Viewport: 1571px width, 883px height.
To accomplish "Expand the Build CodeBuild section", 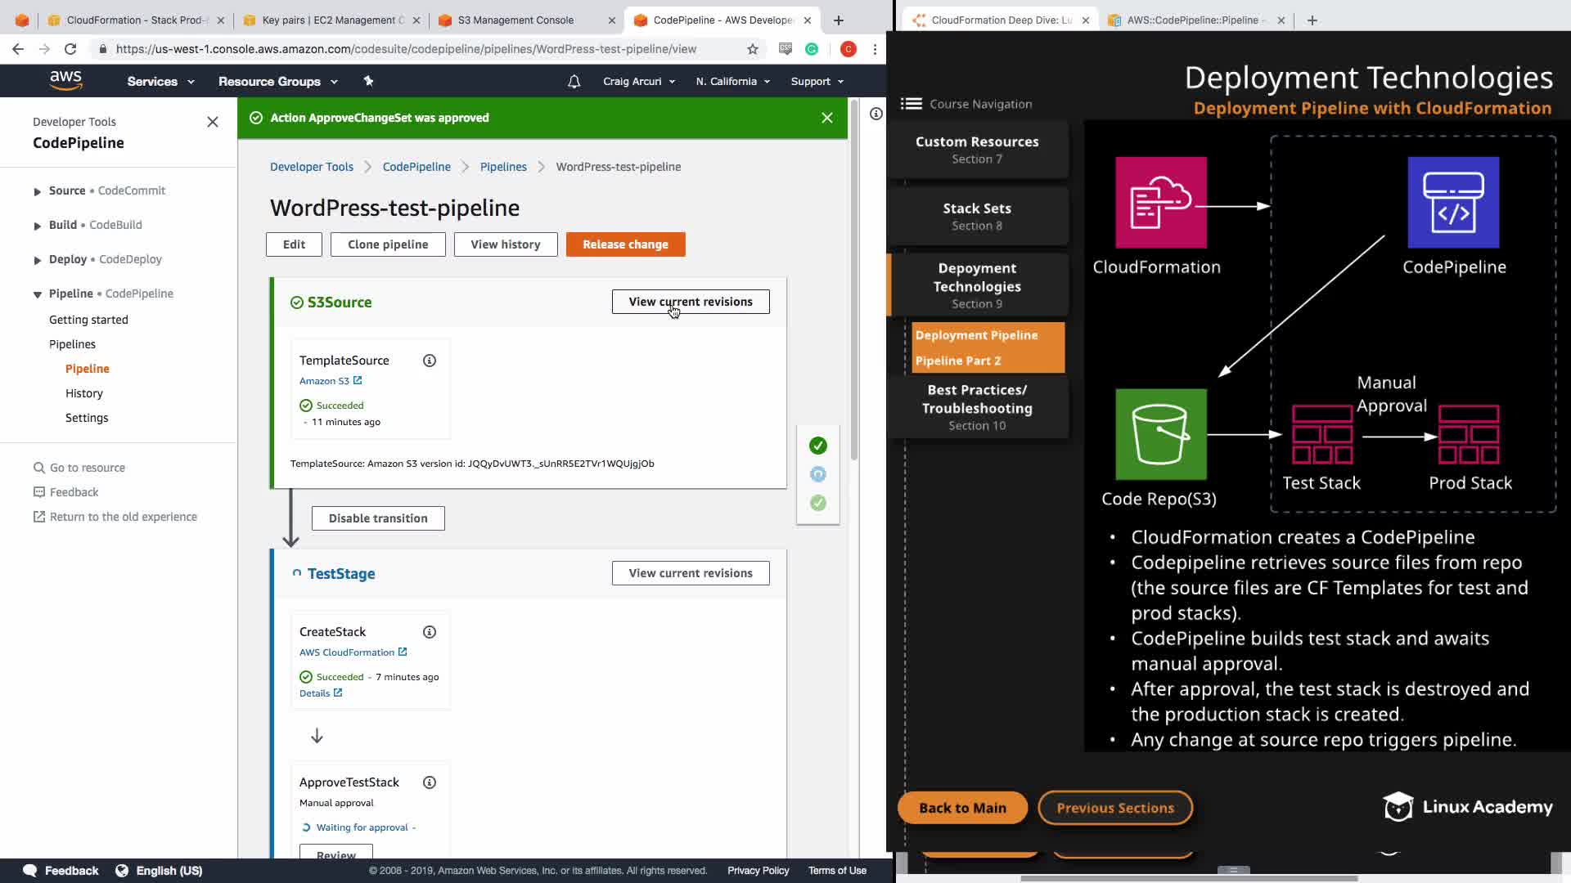I will point(37,226).
